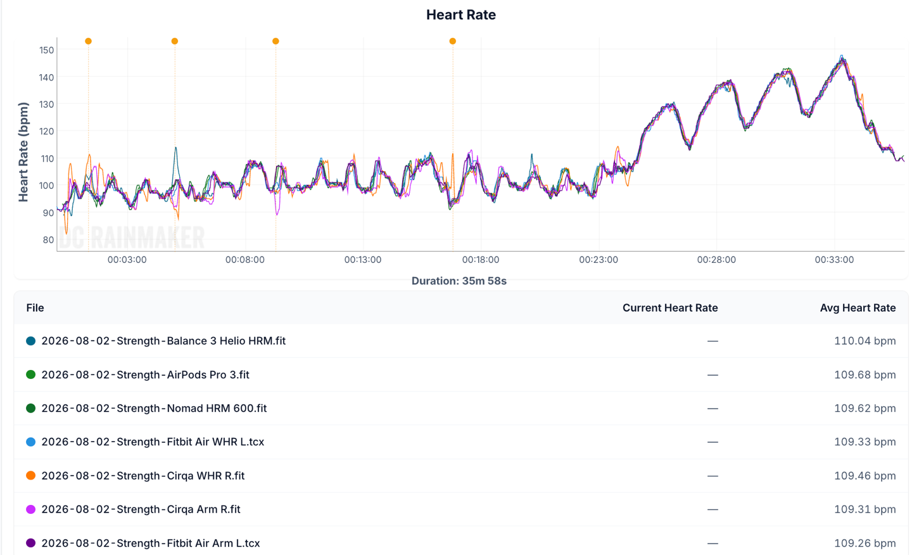Click the Duration: 35m 58s label
This screenshot has width=912, height=555.
459,281
